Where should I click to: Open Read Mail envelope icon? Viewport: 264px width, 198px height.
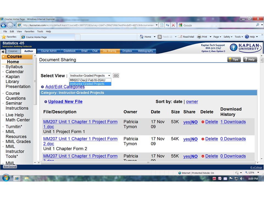tap(180, 37)
